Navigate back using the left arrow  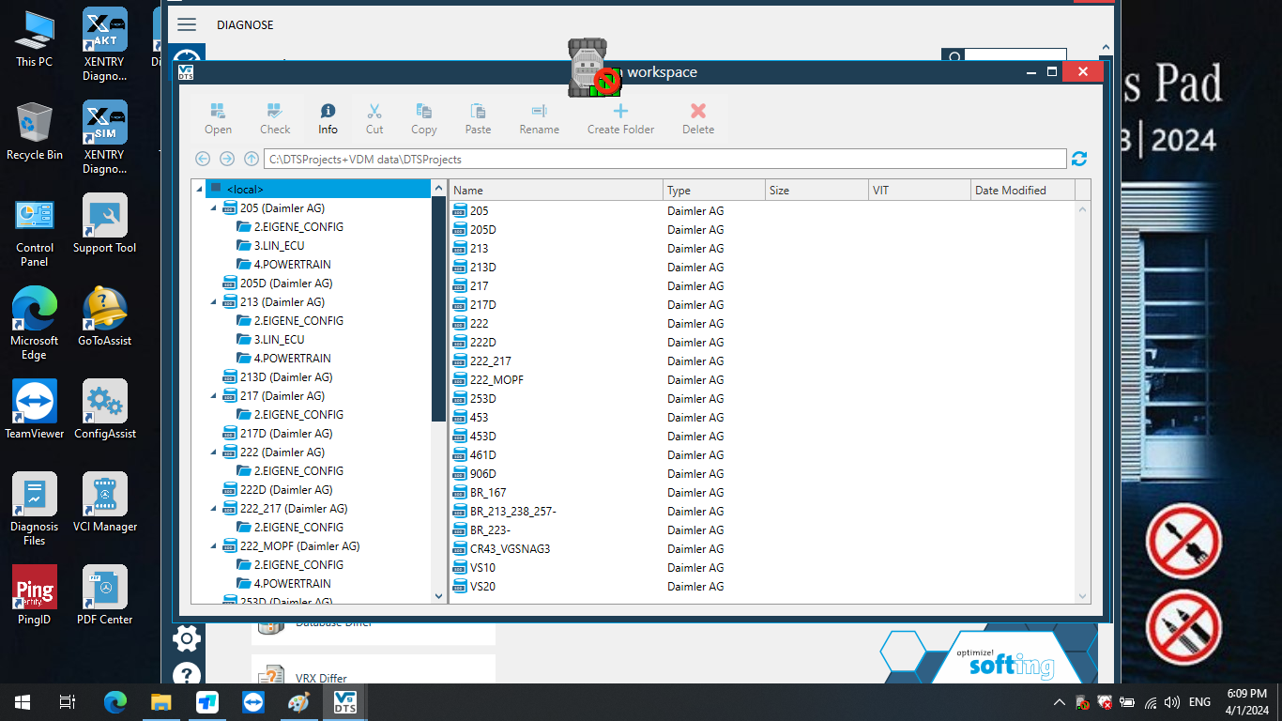coord(203,159)
